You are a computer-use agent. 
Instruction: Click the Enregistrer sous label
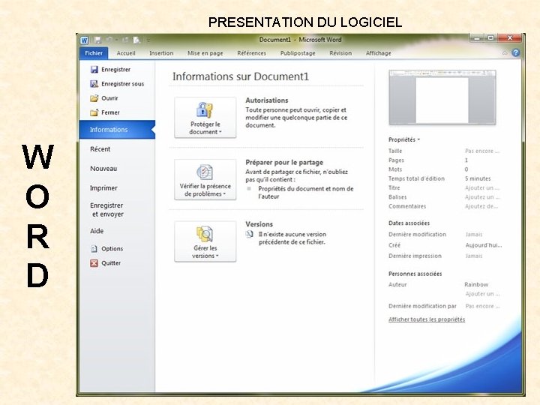122,84
